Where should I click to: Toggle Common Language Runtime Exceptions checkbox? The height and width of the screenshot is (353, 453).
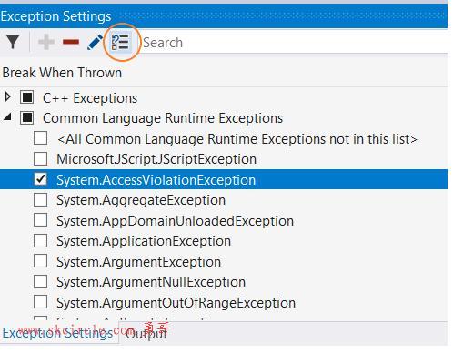click(x=27, y=117)
